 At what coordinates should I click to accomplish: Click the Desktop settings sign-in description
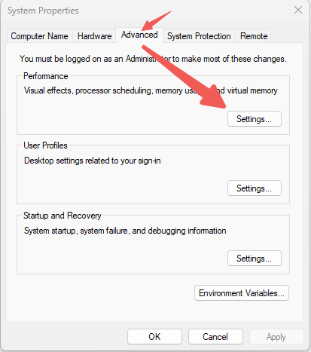(93, 161)
